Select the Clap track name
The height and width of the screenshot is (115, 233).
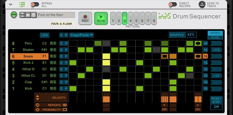point(28,82)
